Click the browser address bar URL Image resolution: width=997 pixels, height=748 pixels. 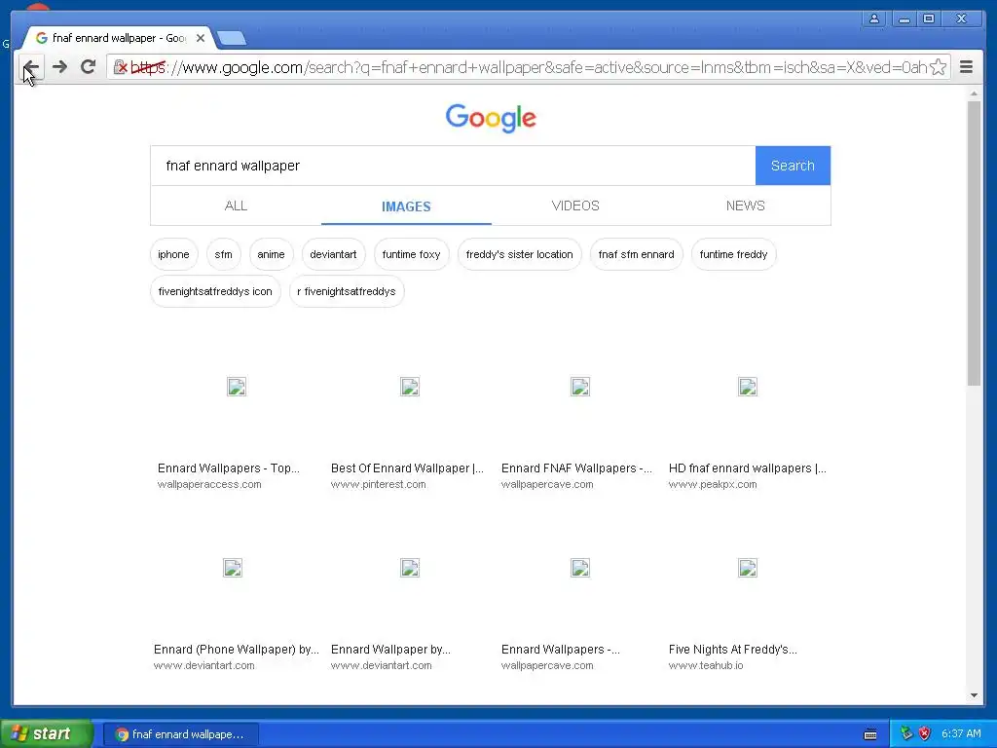tap(528, 67)
